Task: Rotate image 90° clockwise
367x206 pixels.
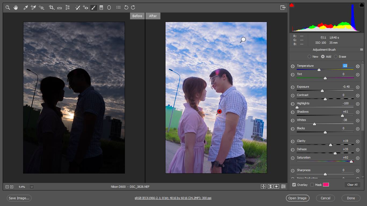Action: [x=133, y=8]
